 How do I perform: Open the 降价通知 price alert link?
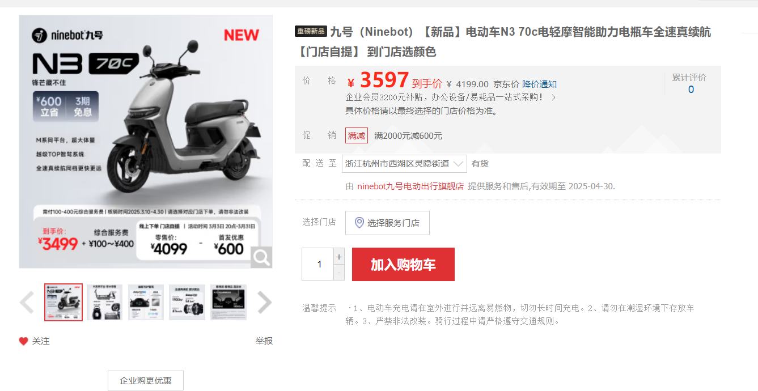point(540,84)
